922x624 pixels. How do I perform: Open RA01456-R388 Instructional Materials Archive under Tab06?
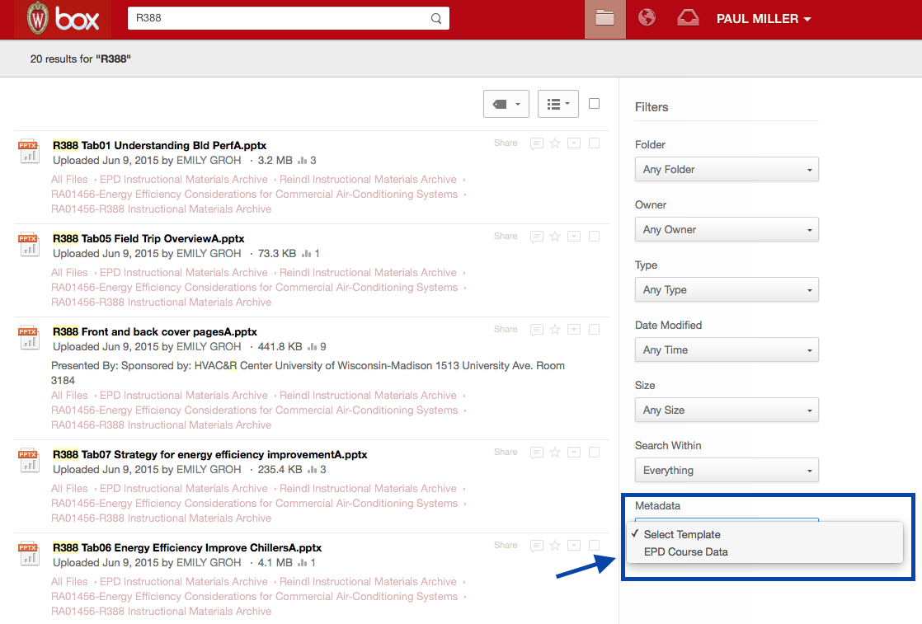tap(161, 611)
